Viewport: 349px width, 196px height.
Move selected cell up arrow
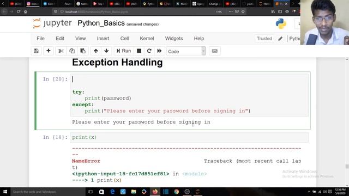click(96, 51)
